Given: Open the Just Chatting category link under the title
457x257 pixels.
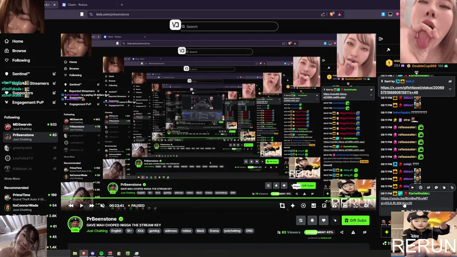Looking at the screenshot, I should point(97,231).
